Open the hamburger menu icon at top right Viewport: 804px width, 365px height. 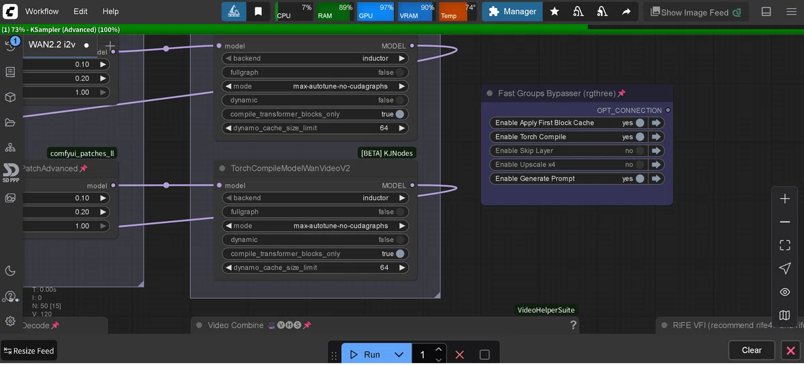pyautogui.click(x=791, y=11)
